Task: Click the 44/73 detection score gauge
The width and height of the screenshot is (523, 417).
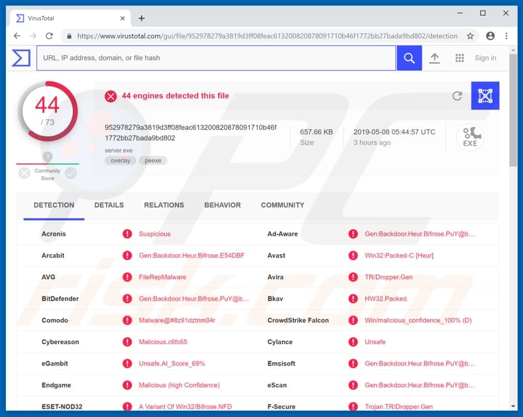Action: click(48, 111)
